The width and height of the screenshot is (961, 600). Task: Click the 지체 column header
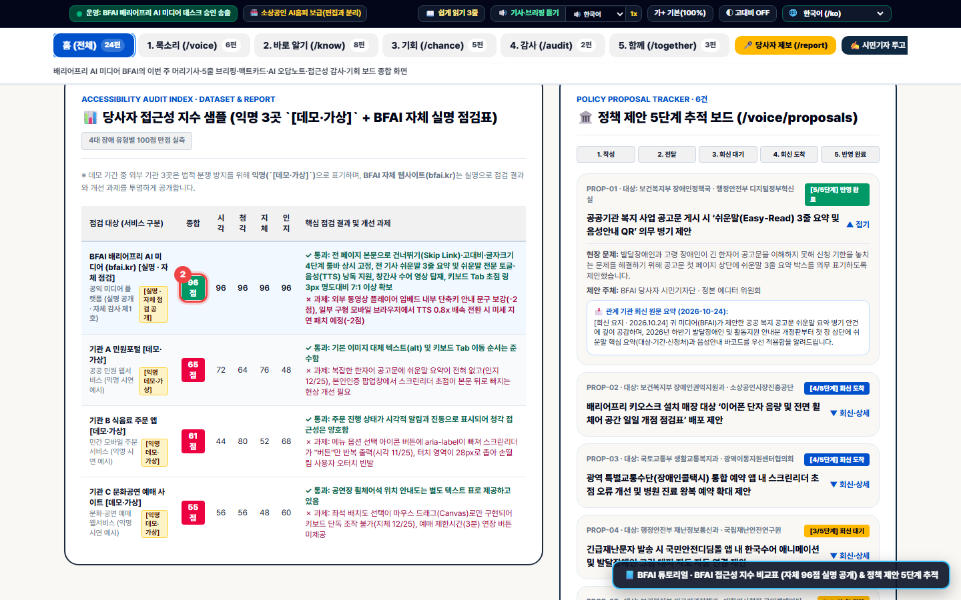[264, 223]
